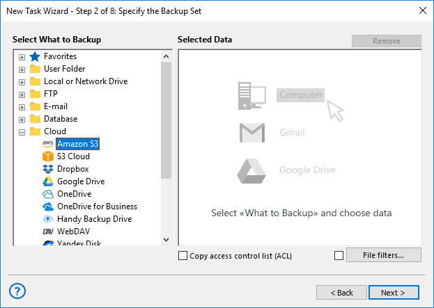Click the tree vertical scrollbar thumb
Viewport: 434px width, 308px height.
[x=166, y=120]
